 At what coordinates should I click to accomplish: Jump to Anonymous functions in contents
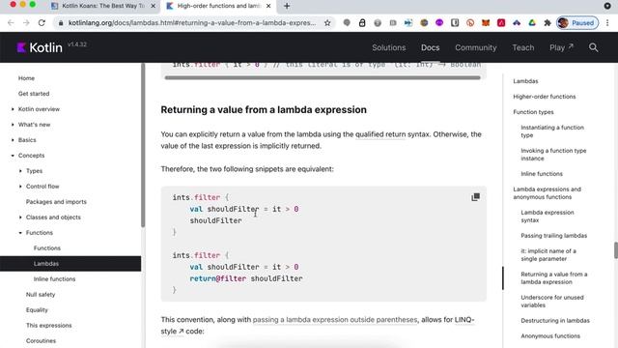pyautogui.click(x=550, y=335)
